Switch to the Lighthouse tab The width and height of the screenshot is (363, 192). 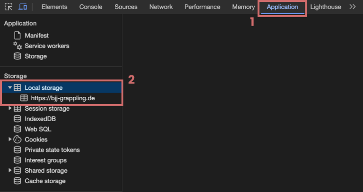click(327, 7)
